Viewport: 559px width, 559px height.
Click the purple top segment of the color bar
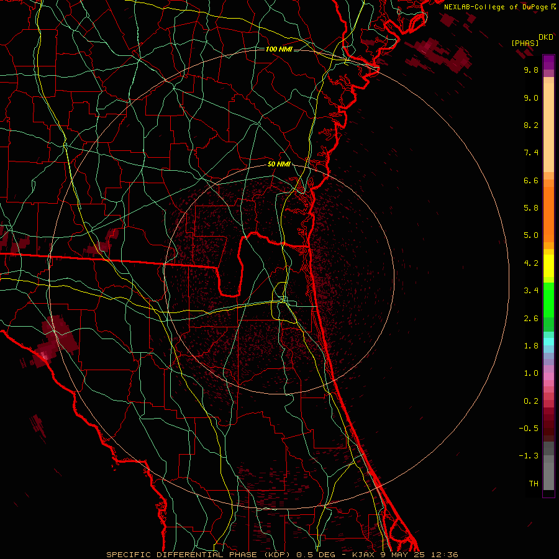click(x=548, y=62)
